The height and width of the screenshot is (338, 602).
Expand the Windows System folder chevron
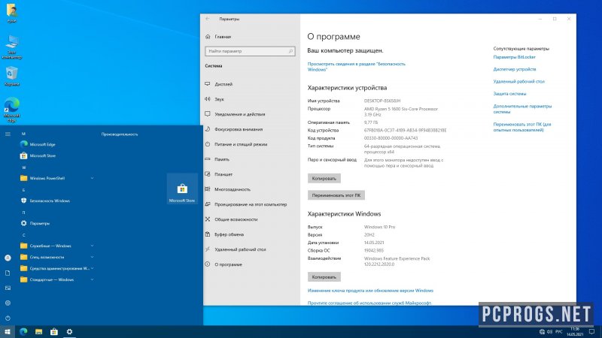coord(92,246)
